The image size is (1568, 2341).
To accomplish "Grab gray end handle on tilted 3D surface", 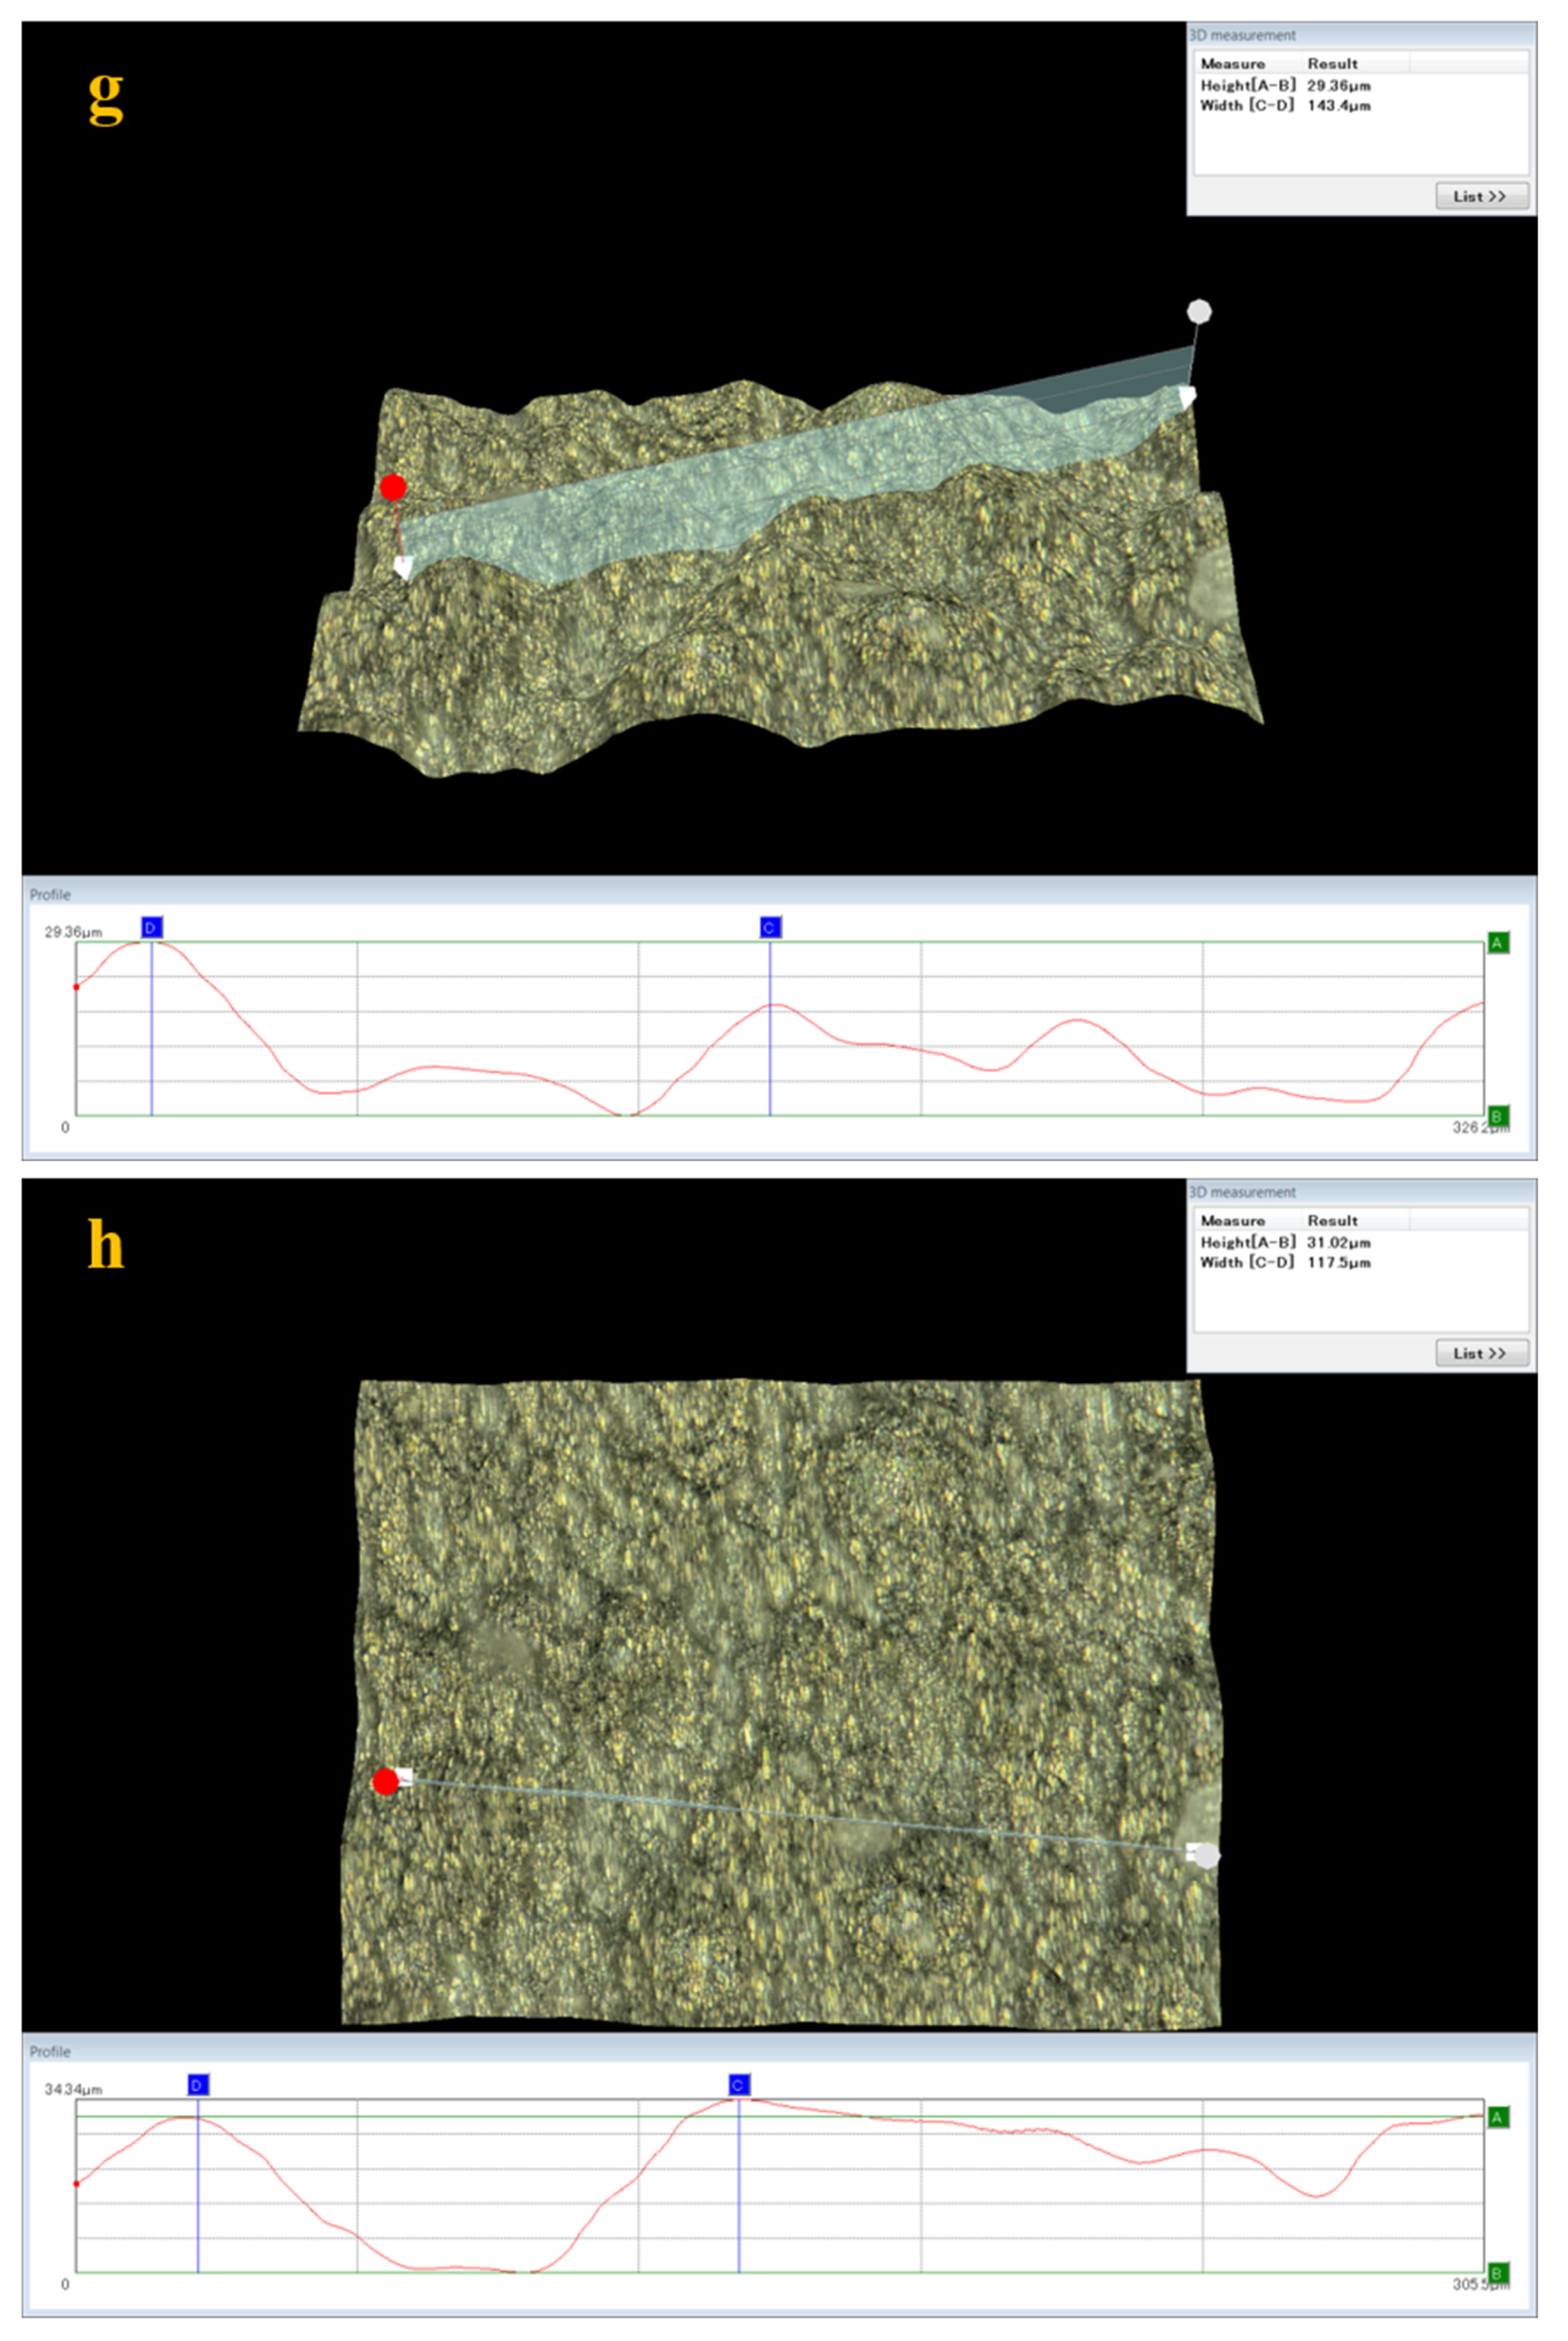I will click(x=1199, y=312).
